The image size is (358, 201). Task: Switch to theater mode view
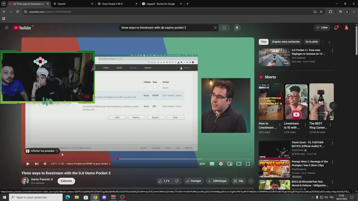[239, 164]
